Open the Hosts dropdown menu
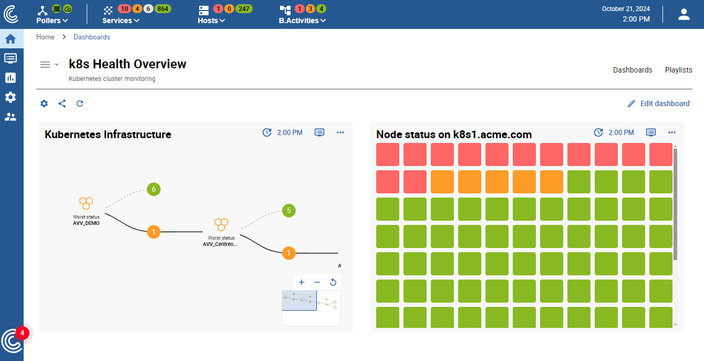 pos(211,20)
